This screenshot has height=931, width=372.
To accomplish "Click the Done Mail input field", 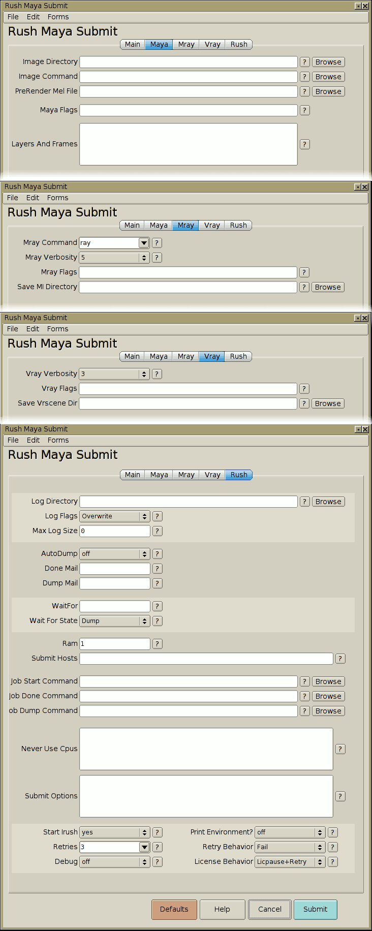I will (115, 569).
